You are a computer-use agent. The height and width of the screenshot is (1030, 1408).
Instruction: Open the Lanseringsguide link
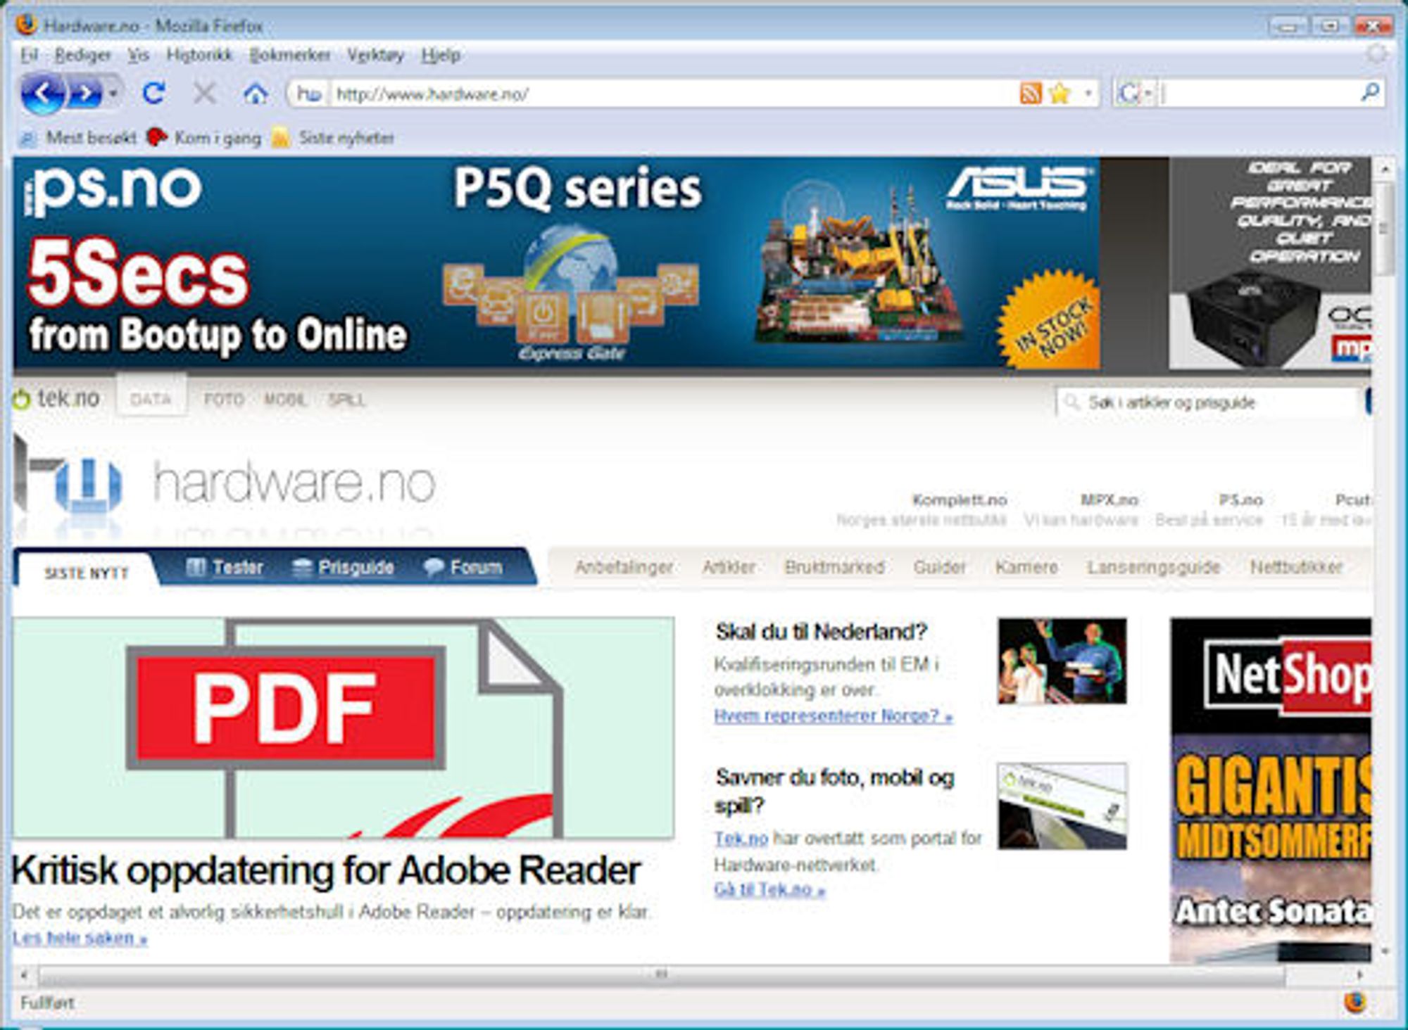click(x=1153, y=567)
